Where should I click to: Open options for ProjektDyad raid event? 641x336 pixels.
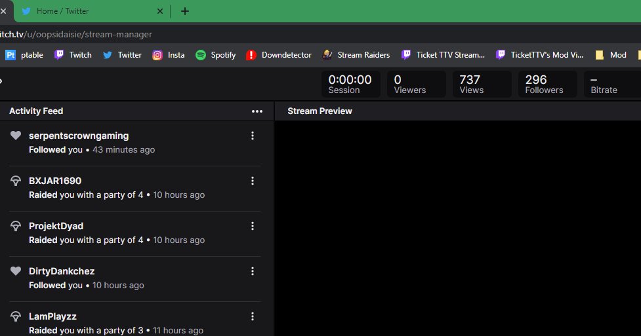click(x=252, y=226)
